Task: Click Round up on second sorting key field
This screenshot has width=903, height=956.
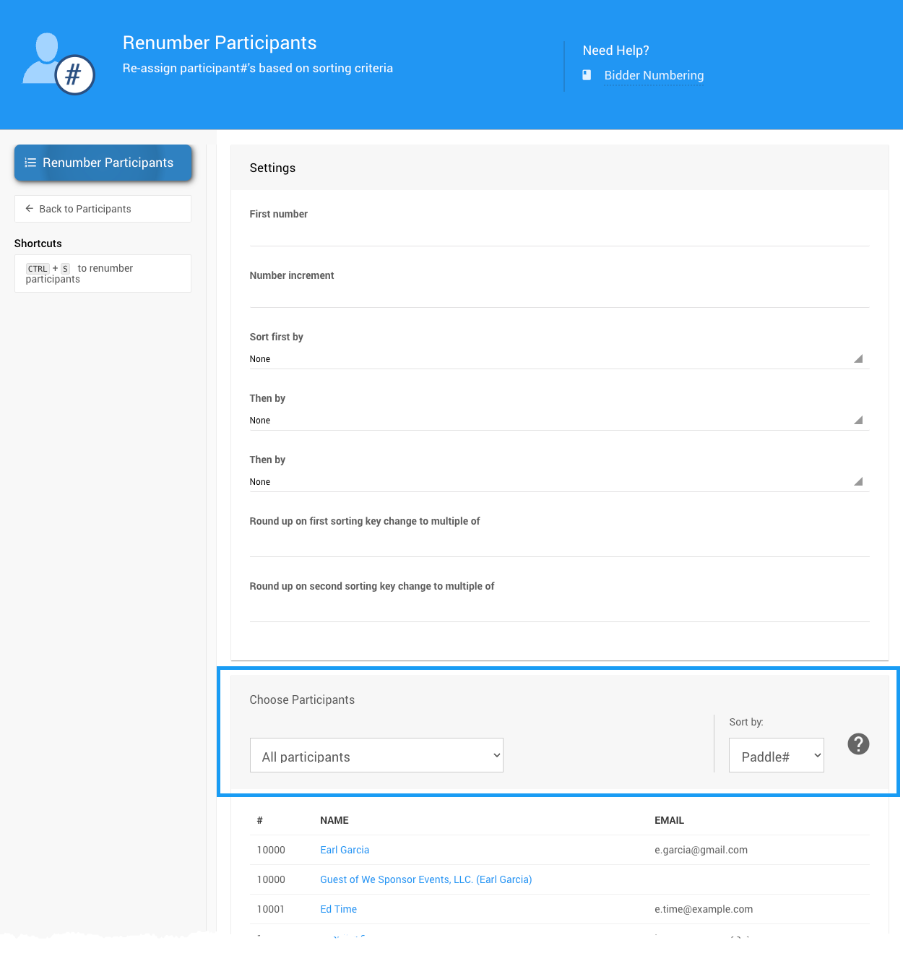Action: point(558,609)
